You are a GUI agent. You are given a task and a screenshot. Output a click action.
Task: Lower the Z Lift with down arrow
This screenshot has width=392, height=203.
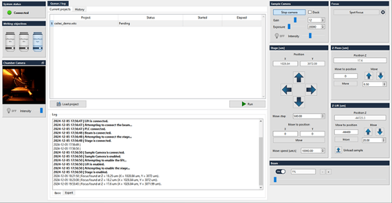380,132
